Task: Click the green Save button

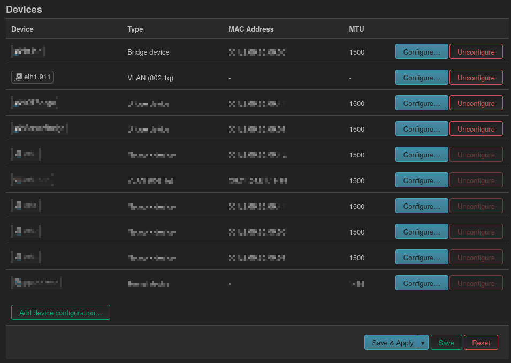Action: point(446,343)
